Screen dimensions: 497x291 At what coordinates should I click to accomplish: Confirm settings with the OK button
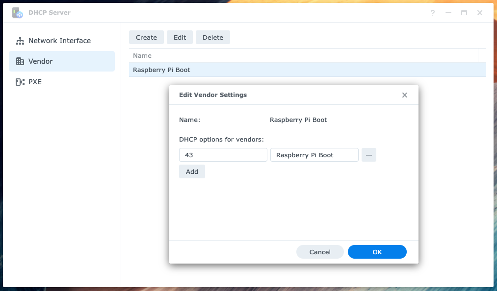[377, 252]
